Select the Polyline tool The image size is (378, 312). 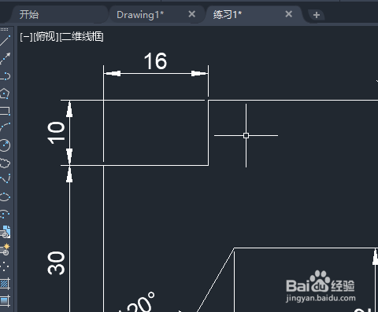click(6, 76)
